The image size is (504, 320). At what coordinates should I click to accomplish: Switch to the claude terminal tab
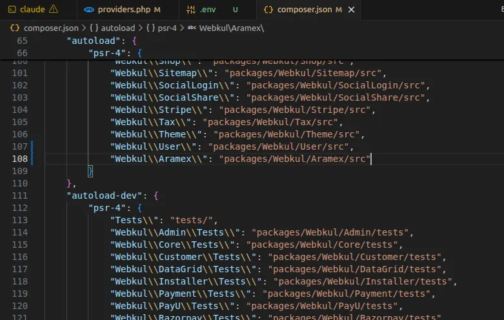pos(38,10)
